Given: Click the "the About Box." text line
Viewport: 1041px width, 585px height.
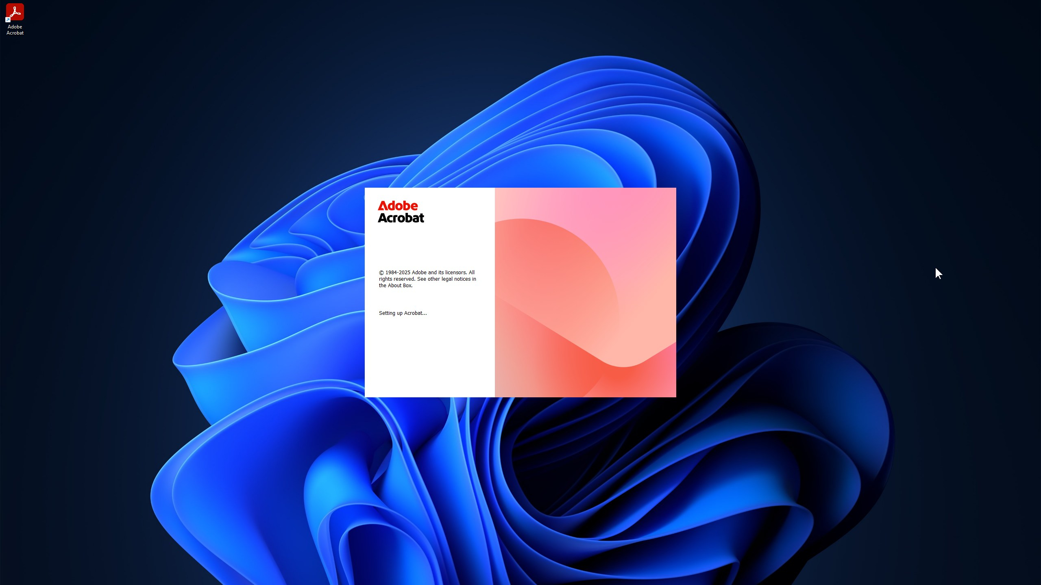Looking at the screenshot, I should click(x=396, y=286).
